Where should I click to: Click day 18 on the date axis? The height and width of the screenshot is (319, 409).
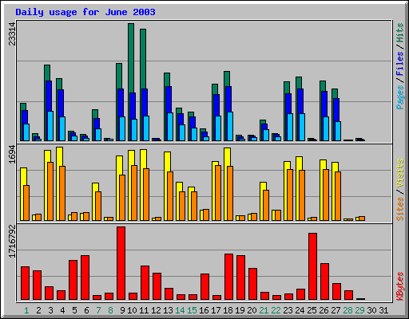coord(228,310)
